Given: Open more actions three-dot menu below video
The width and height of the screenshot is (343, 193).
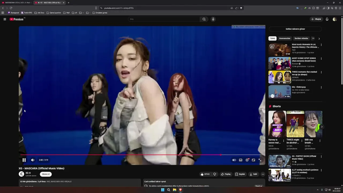Looking at the screenshot, I should point(263,174).
